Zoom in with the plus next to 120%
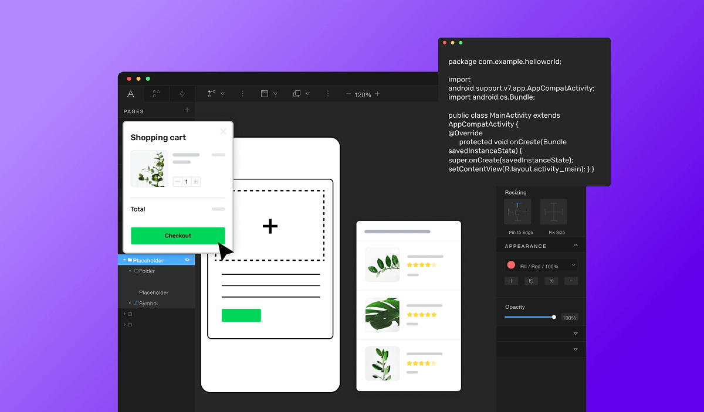Image resolution: width=704 pixels, height=412 pixels. pos(377,94)
